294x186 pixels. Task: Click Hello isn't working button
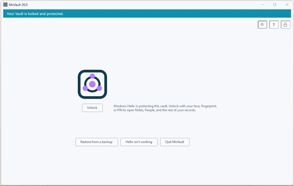[139, 142]
